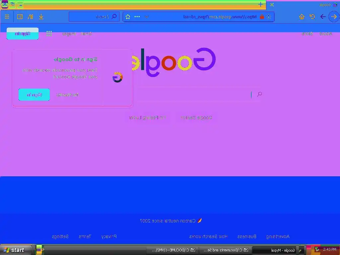This screenshot has height=255, width=340.
Task: Open the hamburger application menu
Action: pyautogui.click(x=7, y=17)
